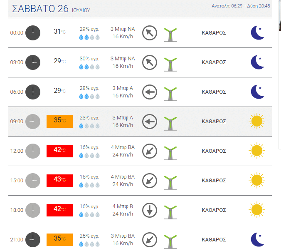
Task: Click the wind turbine icon at 12:00
Action: click(x=170, y=153)
